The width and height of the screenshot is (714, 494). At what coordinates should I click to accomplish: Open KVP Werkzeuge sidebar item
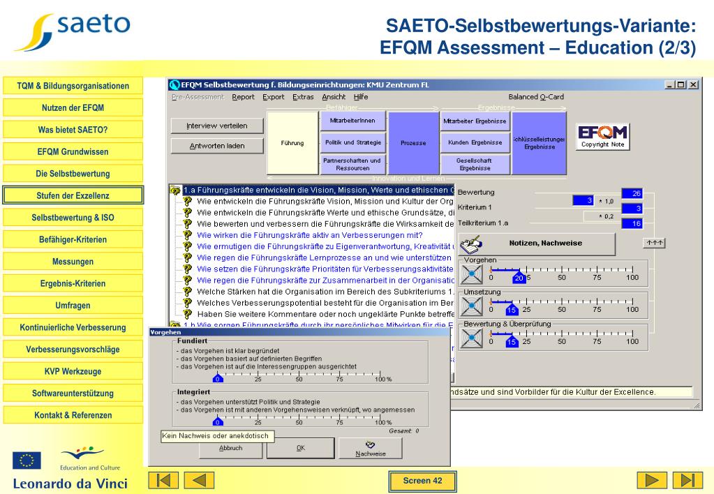click(x=73, y=371)
